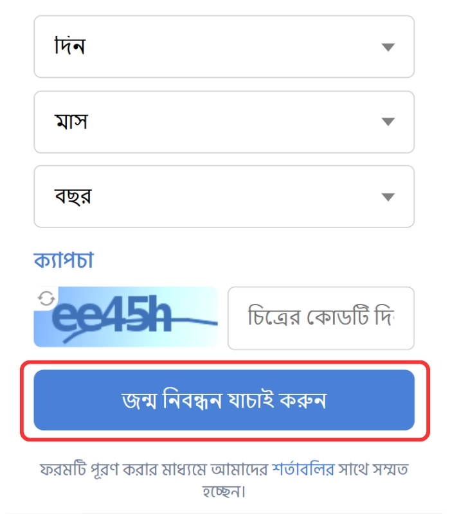Click the chevron on the year selector
The width and height of the screenshot is (450, 514).
pyautogui.click(x=390, y=196)
